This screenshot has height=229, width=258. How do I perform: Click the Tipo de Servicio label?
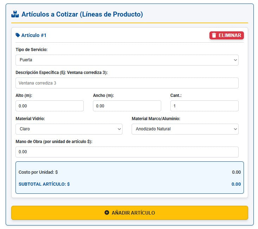[x=32, y=50]
